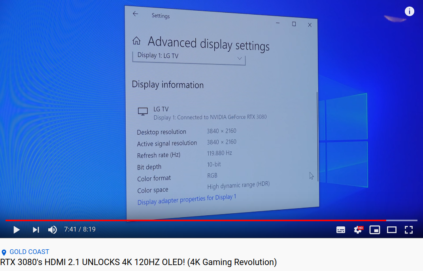Click the Bit depth label
Screen dimensions: 423x271
click(x=149, y=167)
